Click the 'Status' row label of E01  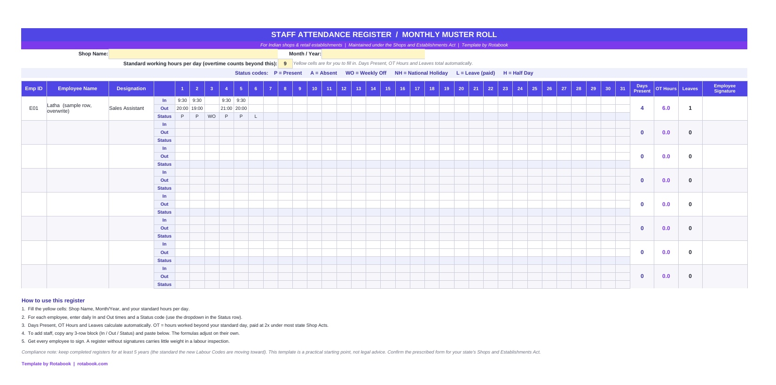[x=165, y=116]
